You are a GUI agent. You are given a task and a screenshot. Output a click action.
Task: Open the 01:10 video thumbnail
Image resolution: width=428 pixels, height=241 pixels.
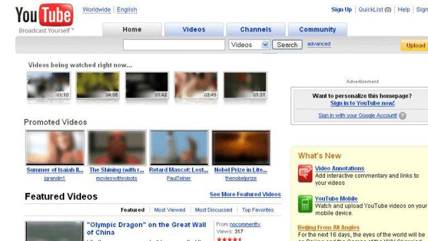tap(49, 85)
